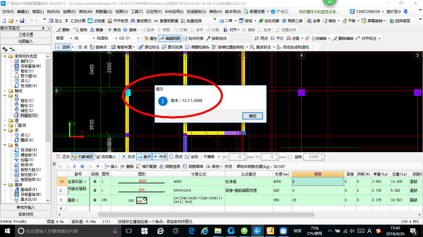Activate 批量选择 batch select tool

pos(191,21)
